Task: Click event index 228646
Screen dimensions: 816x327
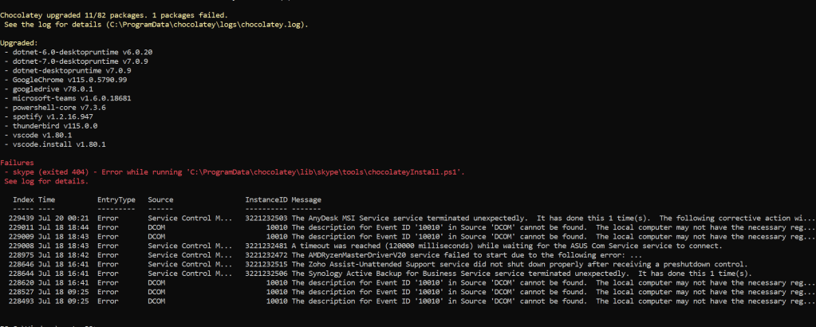Action: pyautogui.click(x=22, y=265)
